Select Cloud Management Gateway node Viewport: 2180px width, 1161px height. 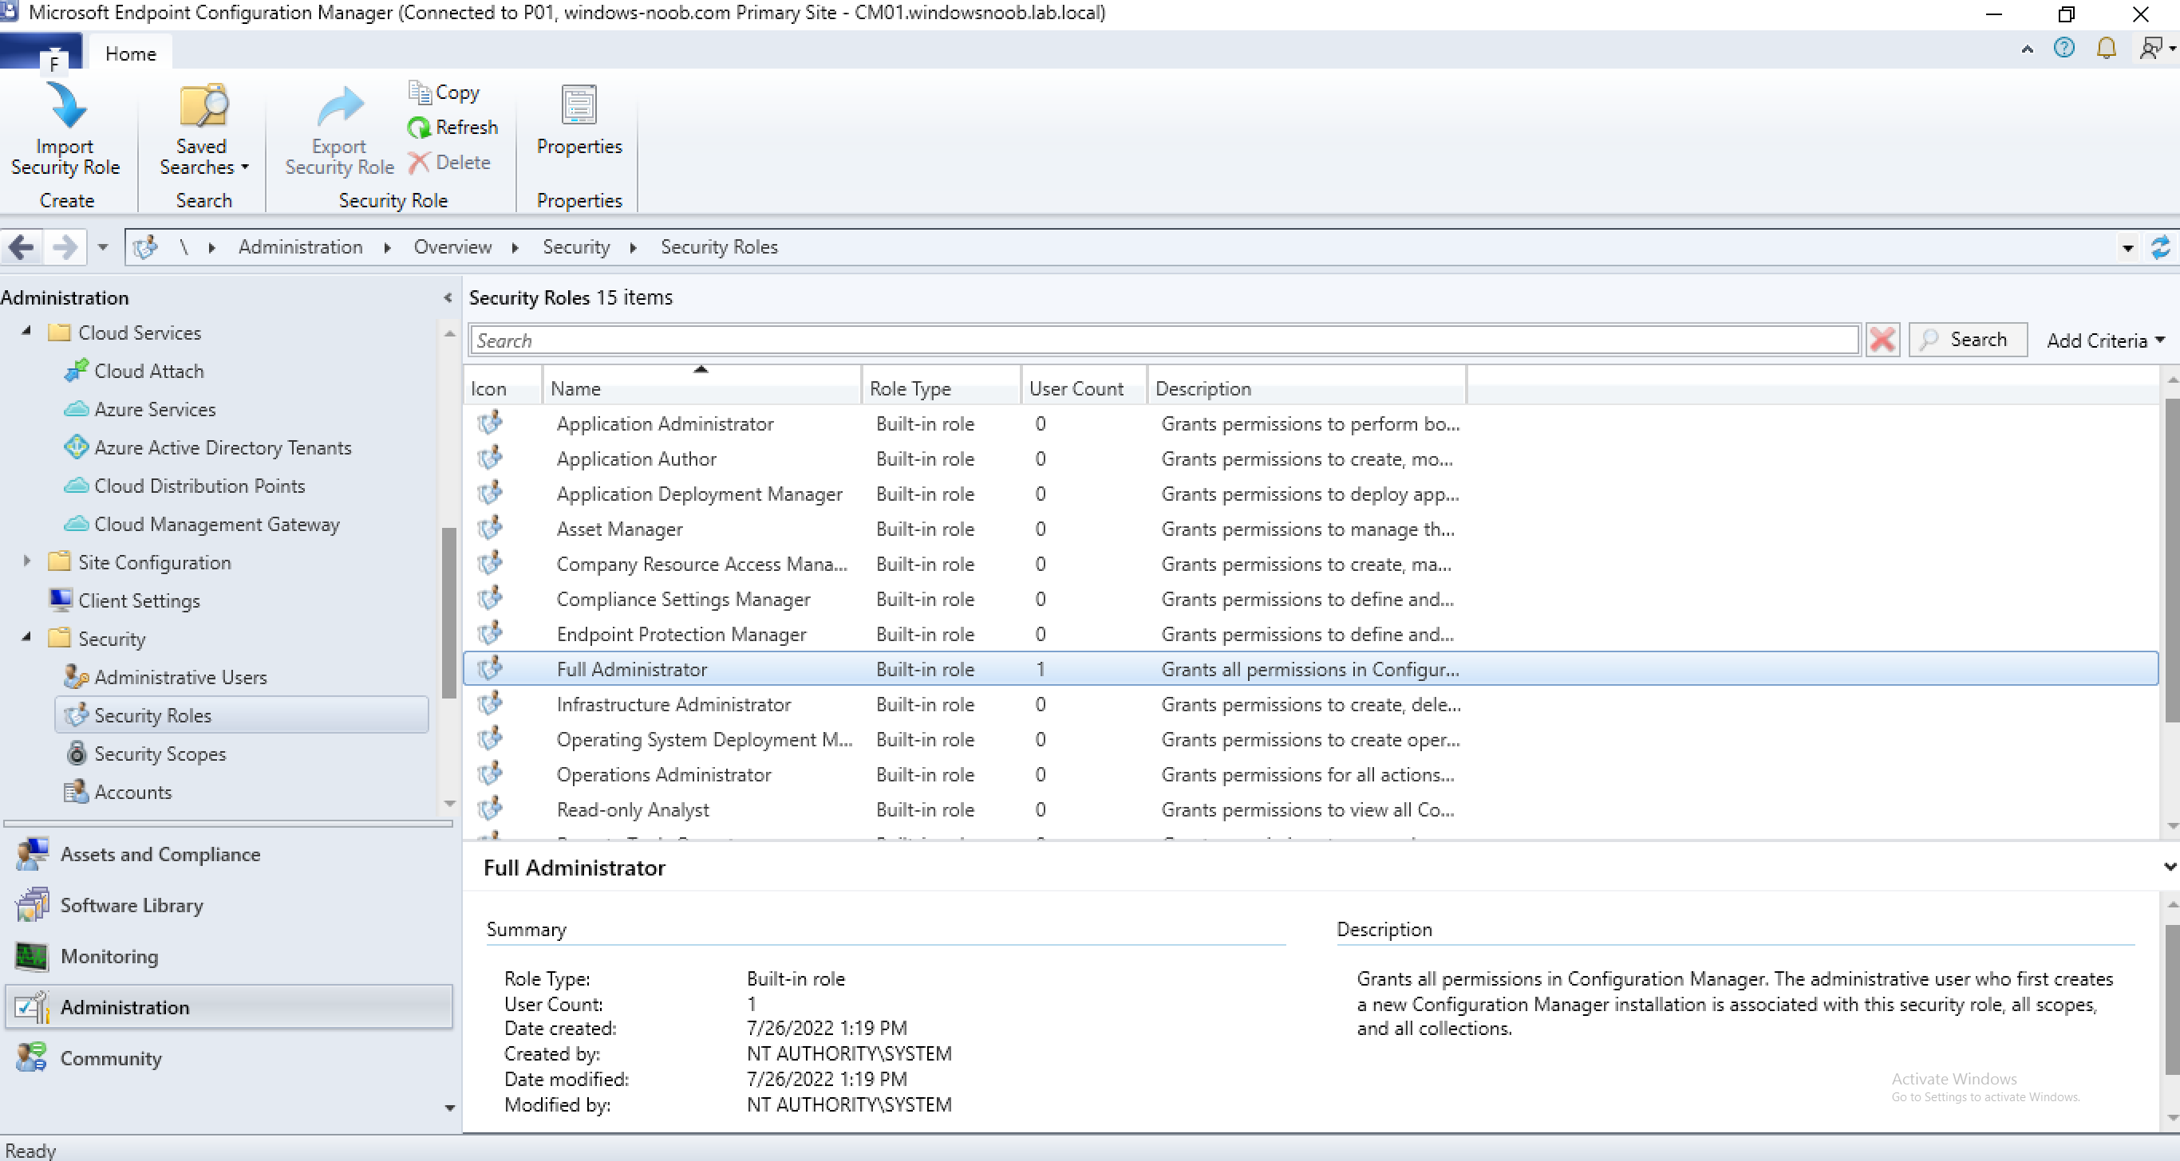201,523
